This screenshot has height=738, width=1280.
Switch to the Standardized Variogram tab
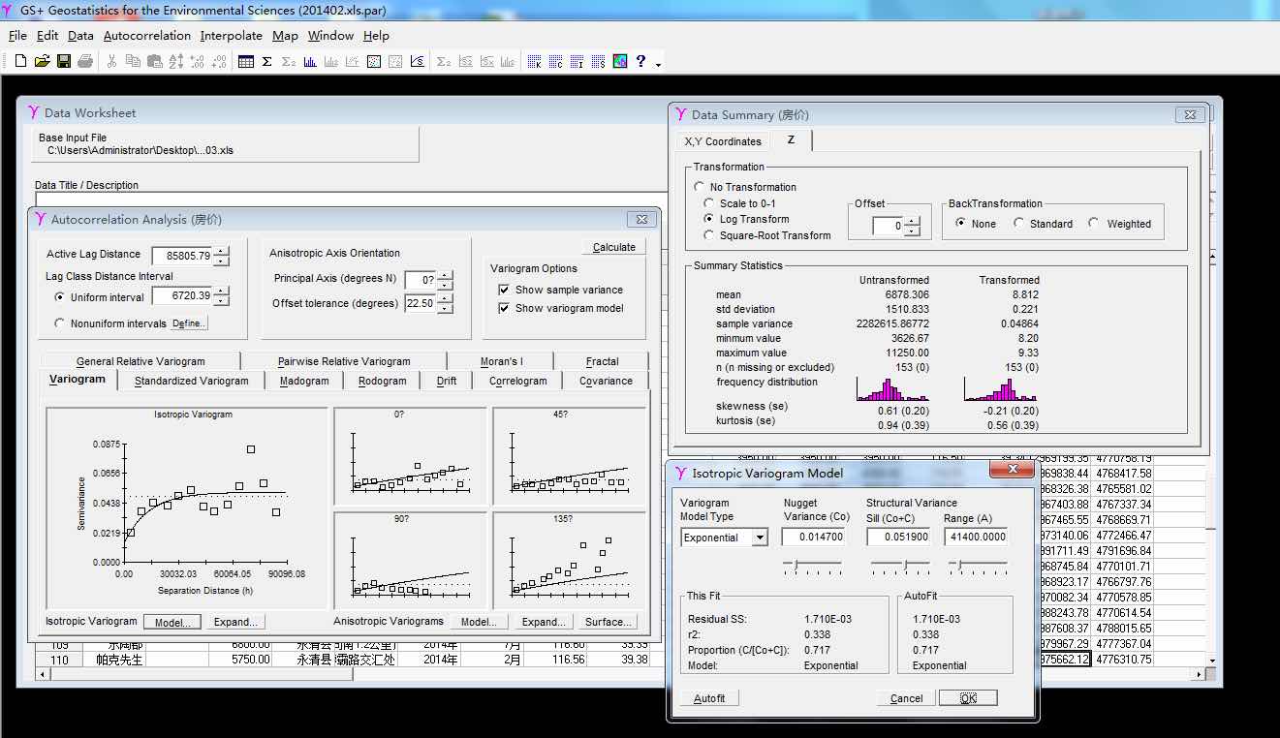(191, 381)
